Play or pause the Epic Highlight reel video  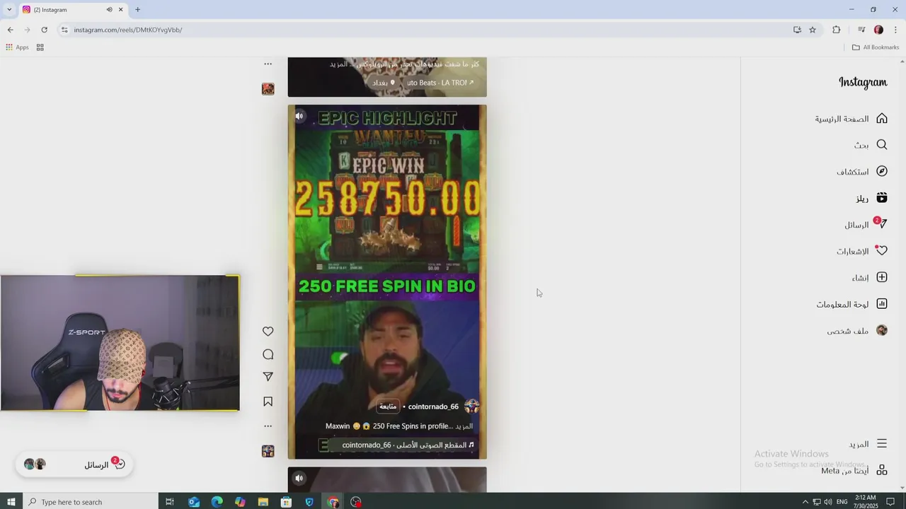pos(387,282)
